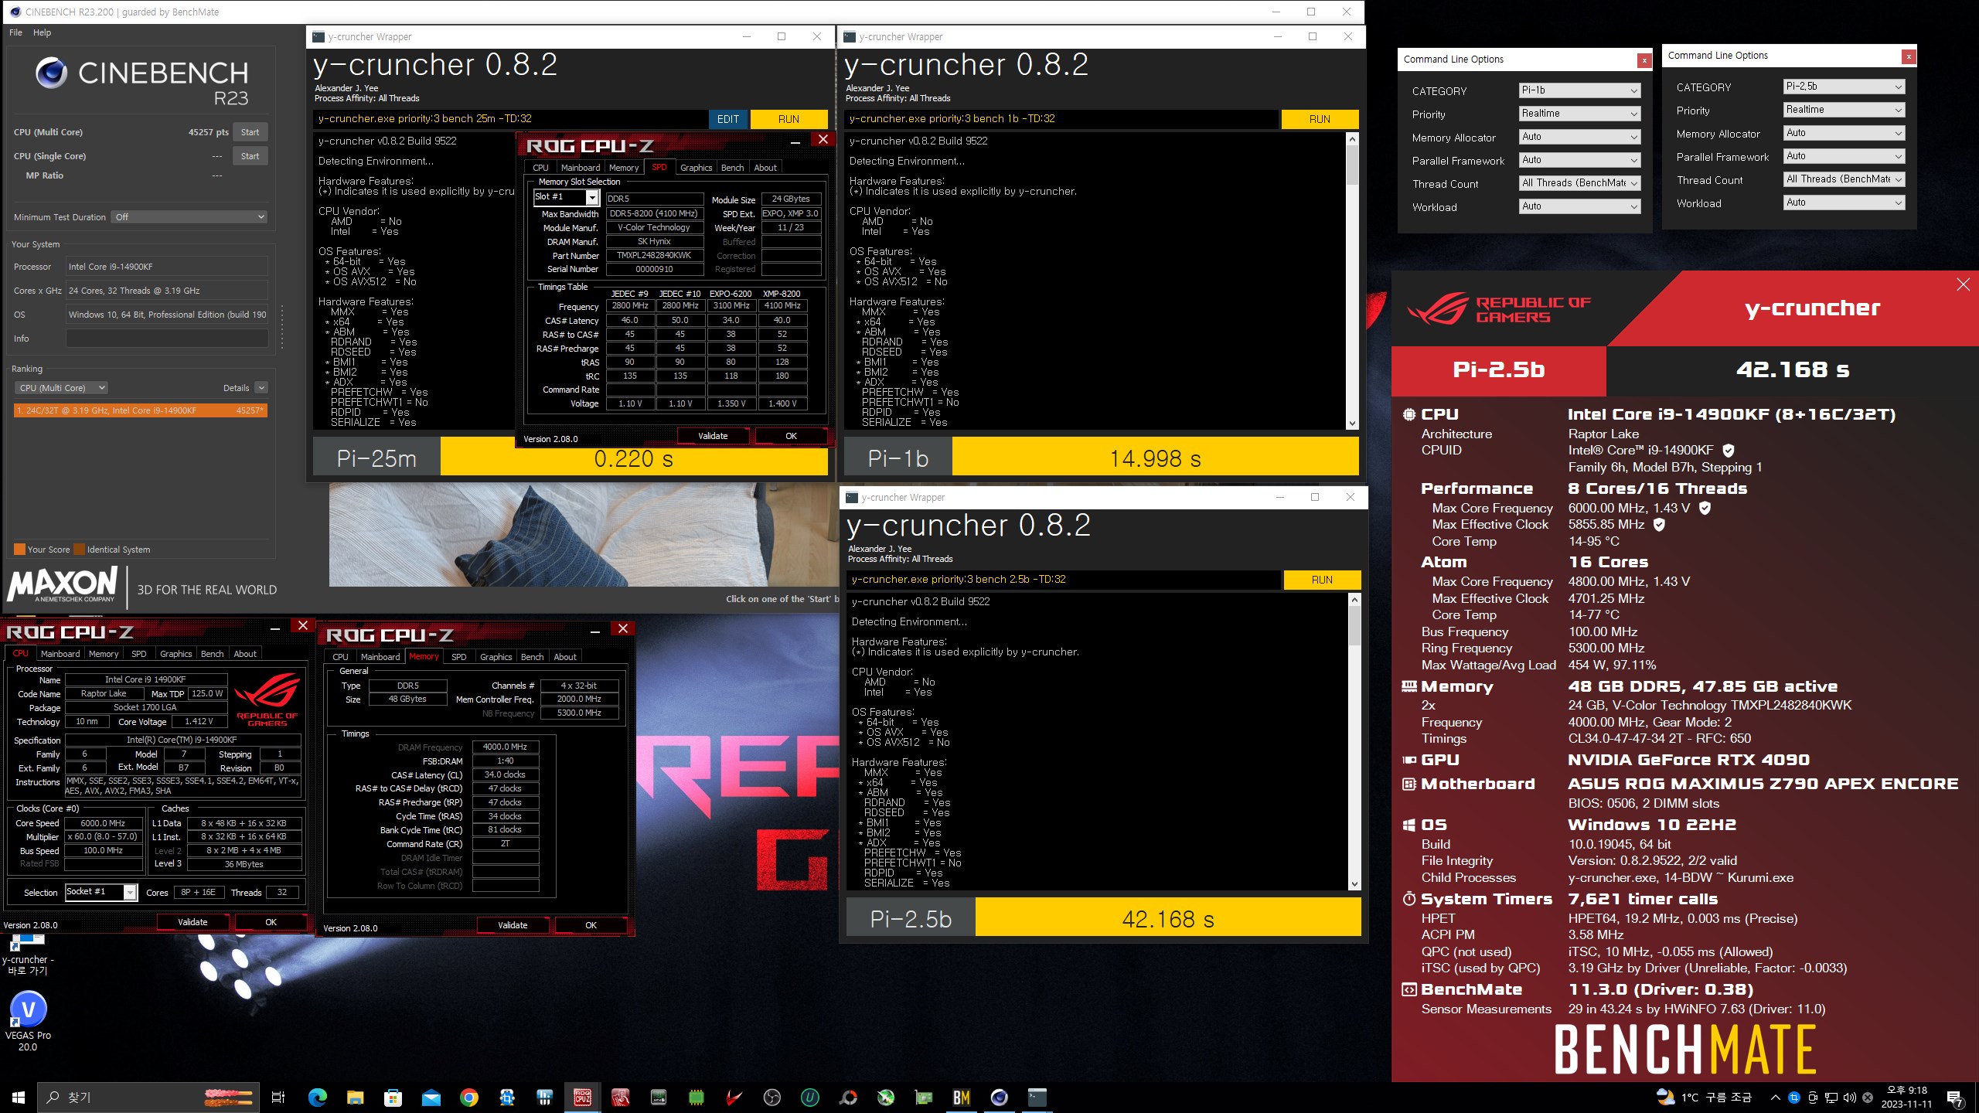This screenshot has height=1113, width=1979.
Task: Expand the Ranking Details arrow in Cinebench
Action: pyautogui.click(x=261, y=388)
